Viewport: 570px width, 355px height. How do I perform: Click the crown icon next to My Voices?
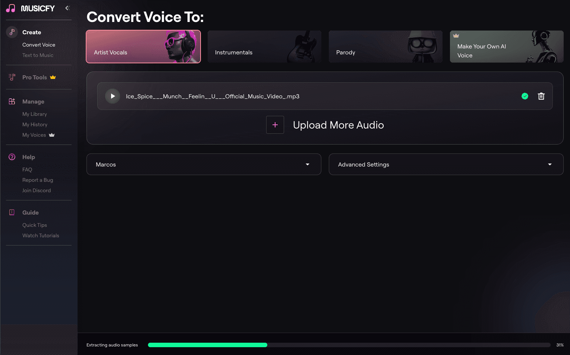pos(52,135)
